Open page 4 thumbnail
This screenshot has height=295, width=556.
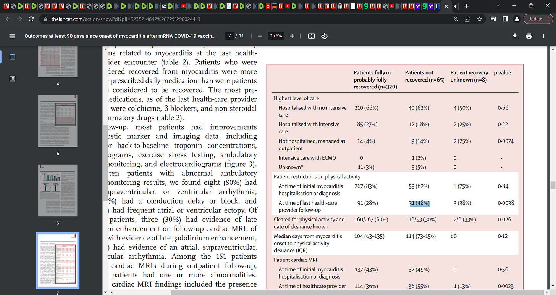tap(58, 61)
